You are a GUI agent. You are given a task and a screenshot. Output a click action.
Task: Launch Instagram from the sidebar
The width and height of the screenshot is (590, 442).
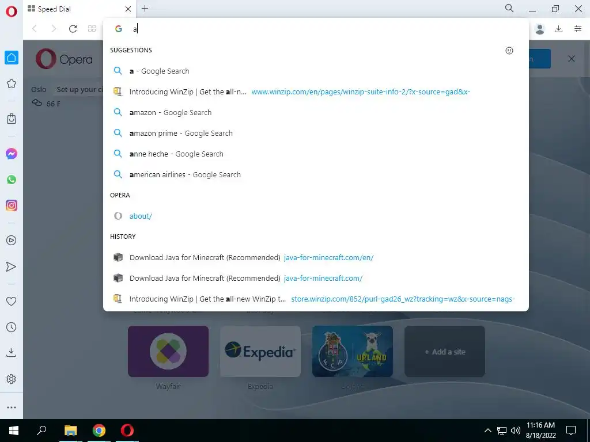tap(12, 205)
